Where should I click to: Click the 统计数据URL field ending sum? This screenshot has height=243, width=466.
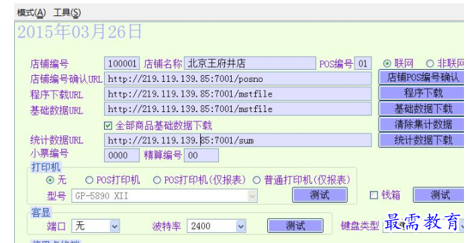(x=238, y=140)
